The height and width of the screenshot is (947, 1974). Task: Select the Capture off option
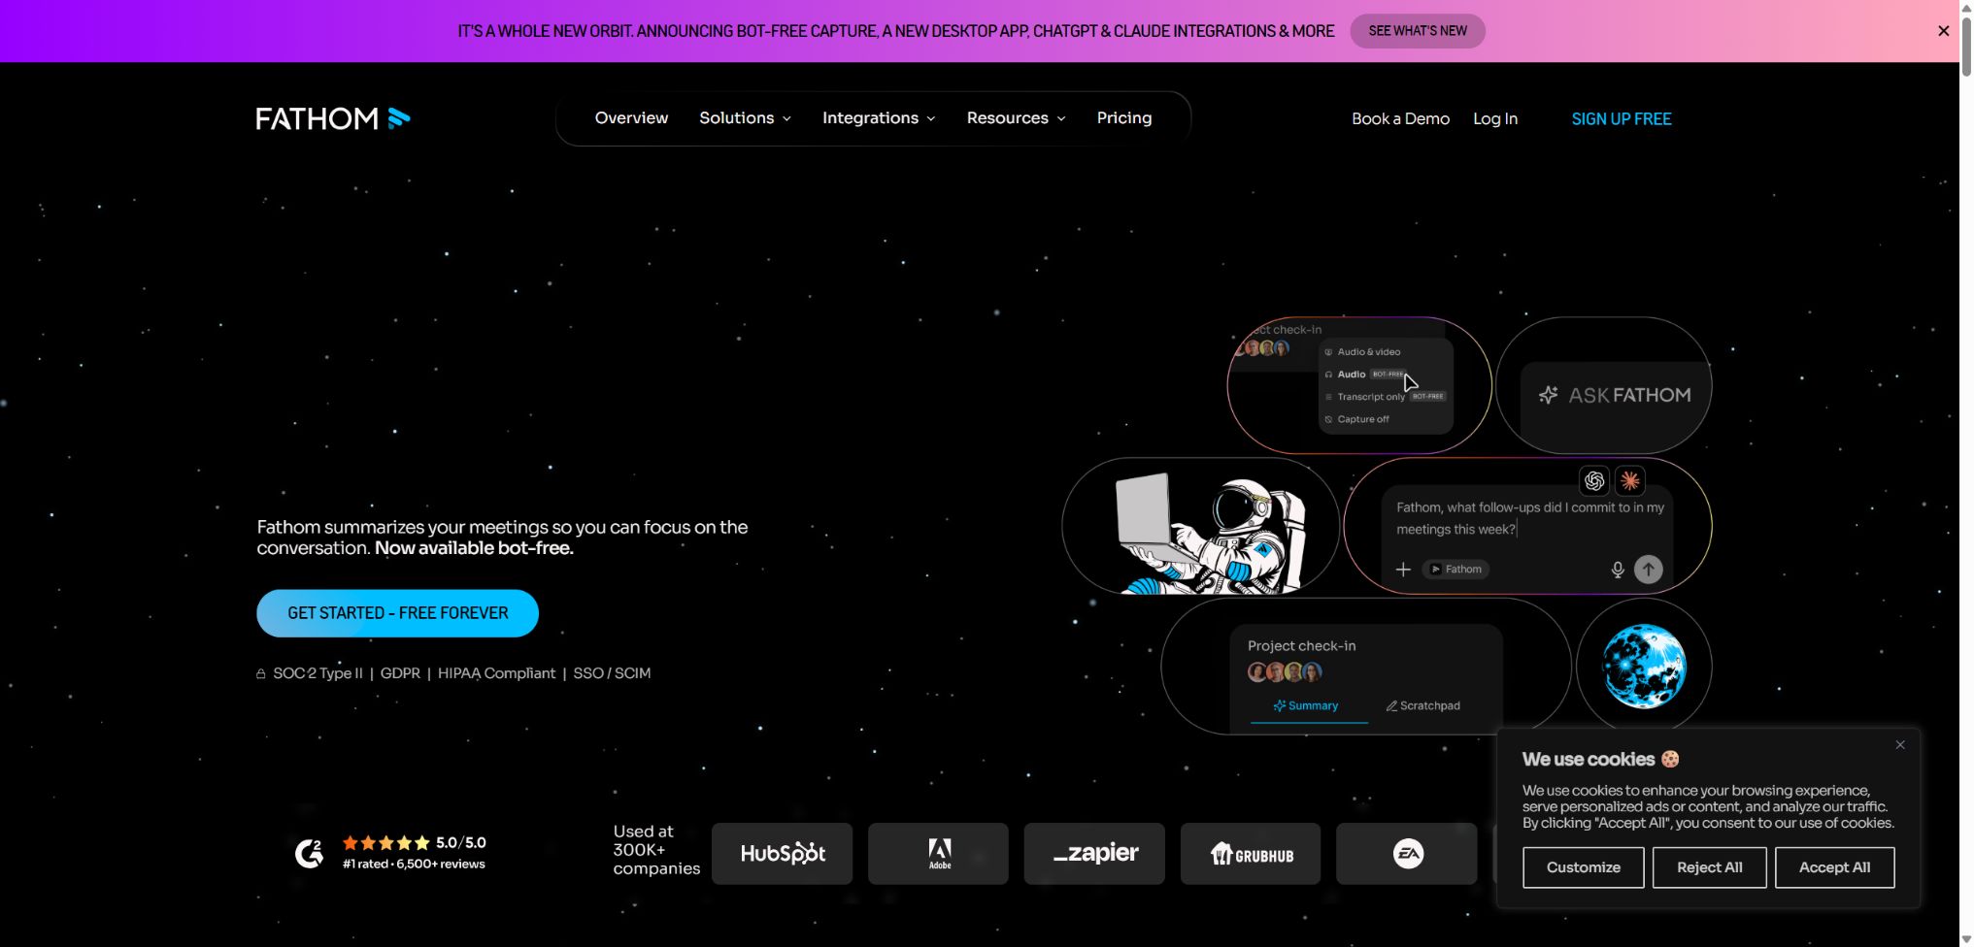1357,419
